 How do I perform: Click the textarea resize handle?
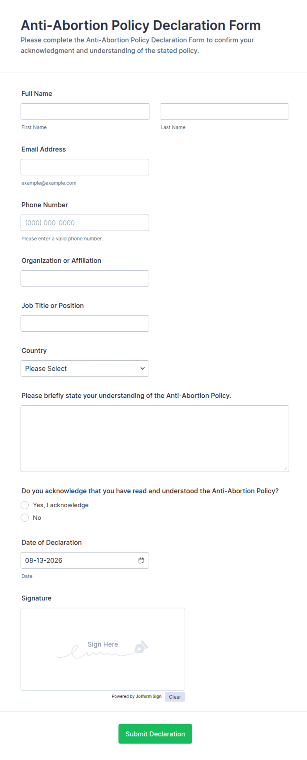coord(286,468)
